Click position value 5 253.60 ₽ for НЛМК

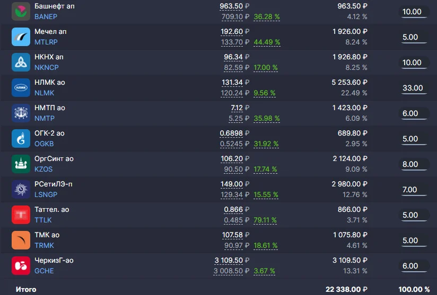[349, 83]
